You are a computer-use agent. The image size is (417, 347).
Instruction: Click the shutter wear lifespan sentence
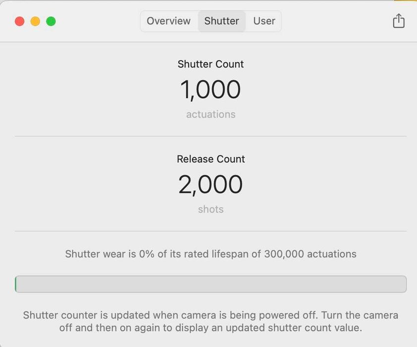point(210,254)
